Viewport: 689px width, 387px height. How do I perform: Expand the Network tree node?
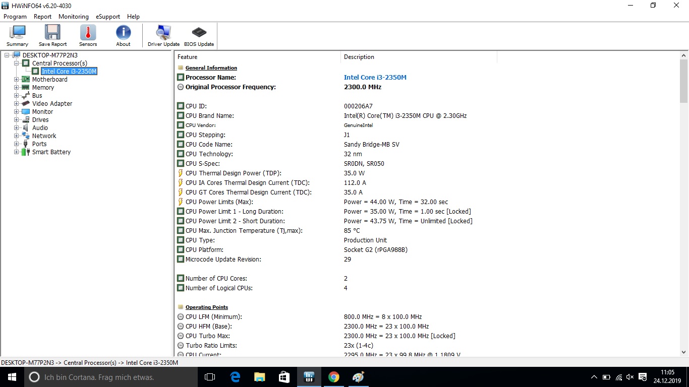pyautogui.click(x=17, y=136)
